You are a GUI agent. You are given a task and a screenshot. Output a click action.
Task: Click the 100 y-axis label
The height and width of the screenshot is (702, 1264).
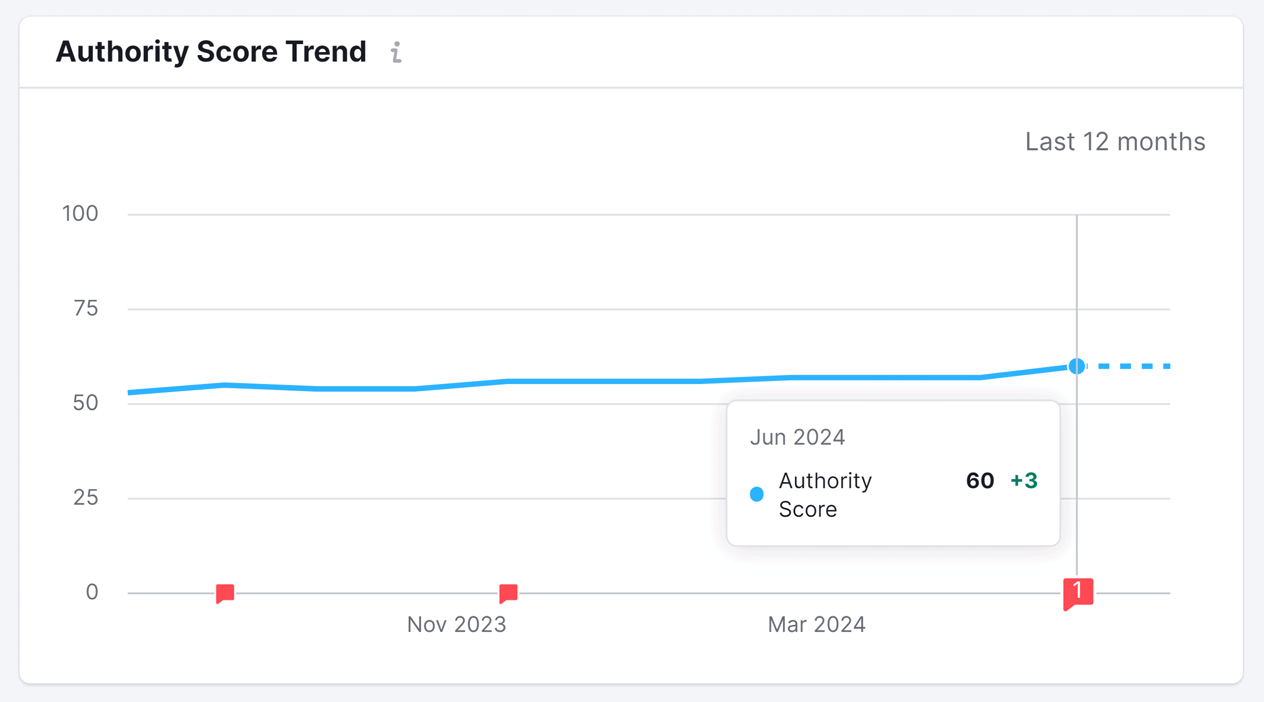(80, 214)
